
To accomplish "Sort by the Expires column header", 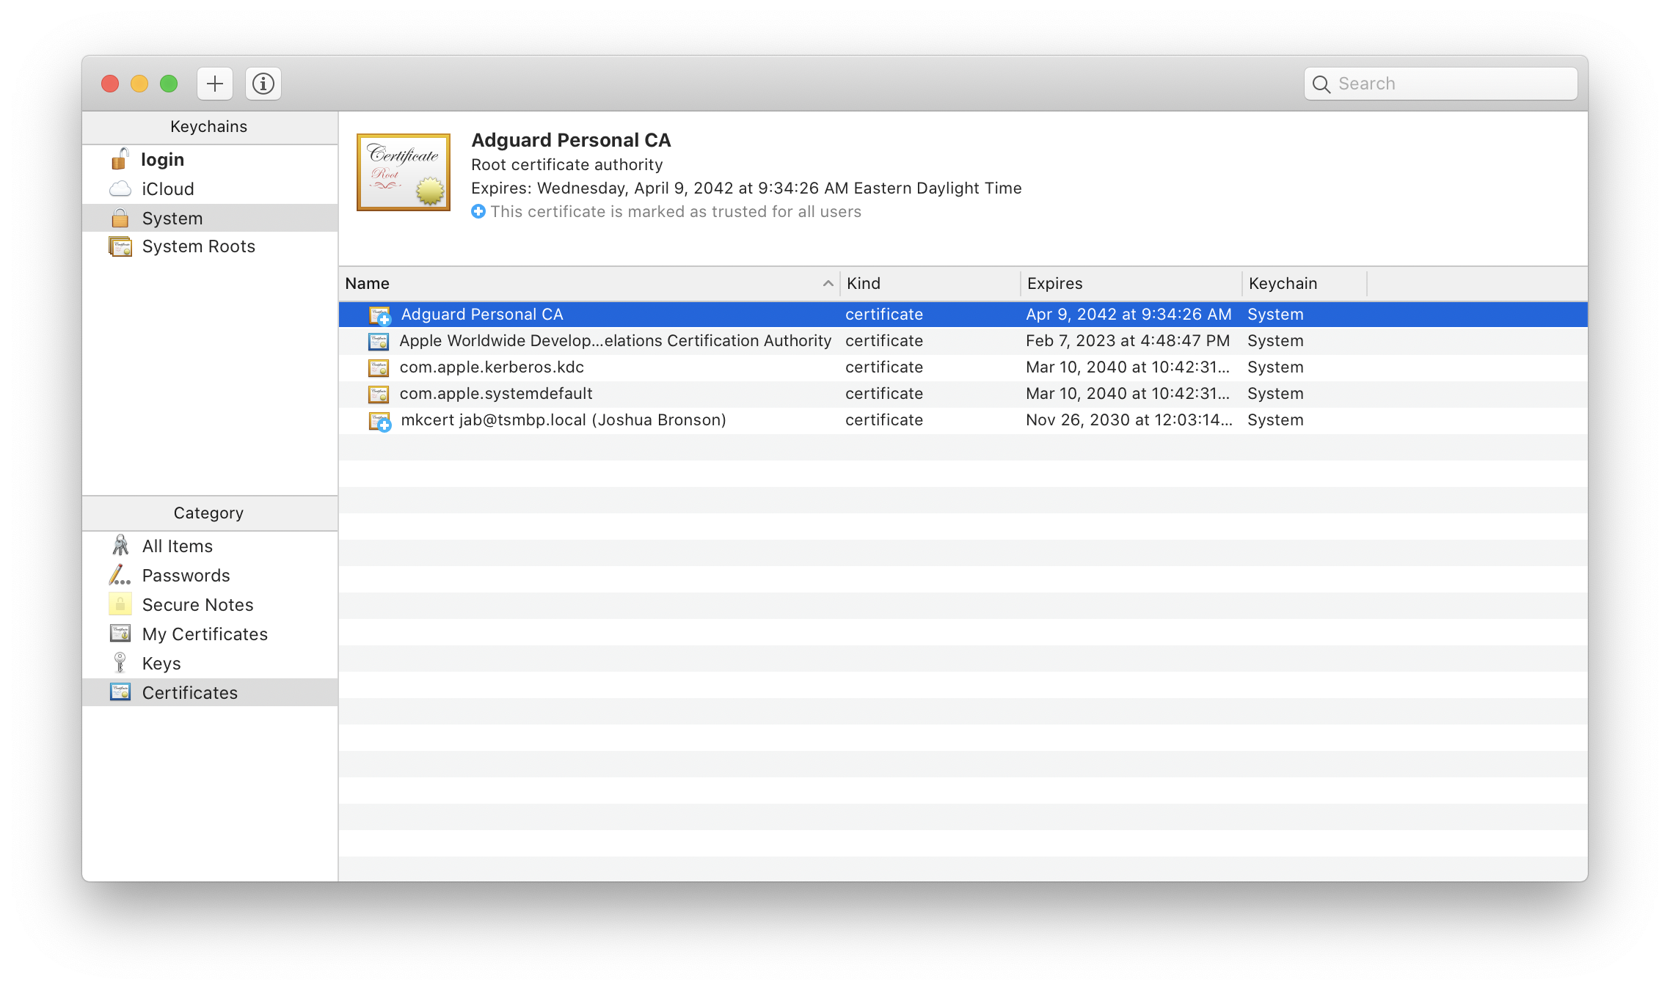I will 1054,283.
